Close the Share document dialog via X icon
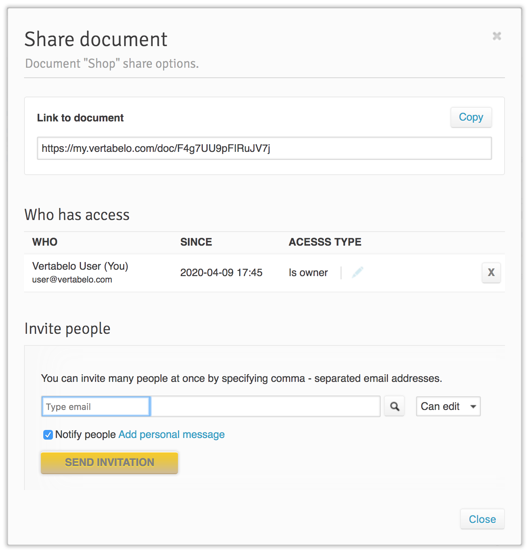Image resolution: width=529 pixels, height=553 pixels. tap(497, 36)
